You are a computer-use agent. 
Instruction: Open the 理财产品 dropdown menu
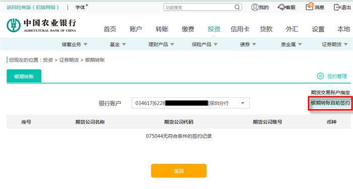tap(161, 44)
